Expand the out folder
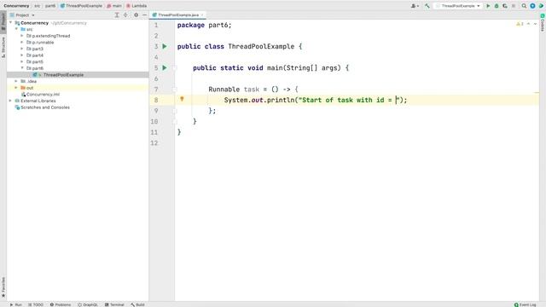Image resolution: width=546 pixels, height=307 pixels. point(16,88)
